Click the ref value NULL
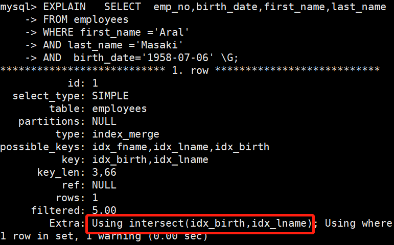The image size is (394, 245). click(104, 185)
